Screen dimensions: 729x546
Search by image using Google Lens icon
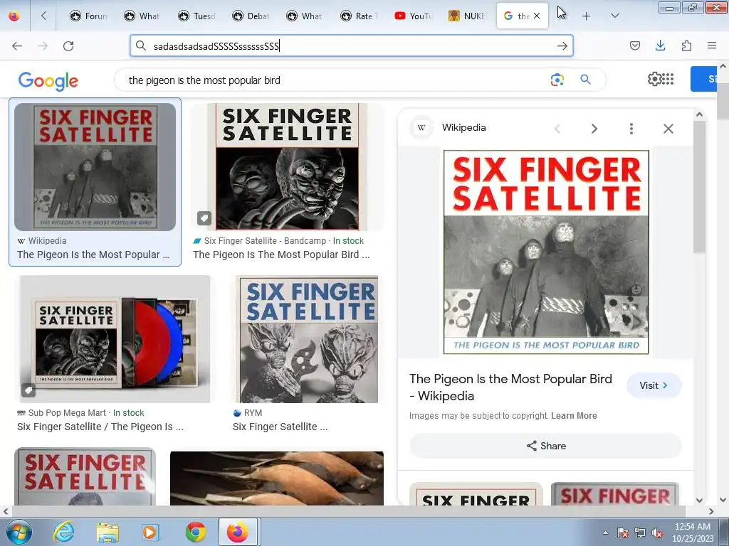click(x=557, y=80)
